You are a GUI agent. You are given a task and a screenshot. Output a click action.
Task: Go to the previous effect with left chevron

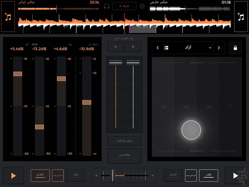[158, 48]
